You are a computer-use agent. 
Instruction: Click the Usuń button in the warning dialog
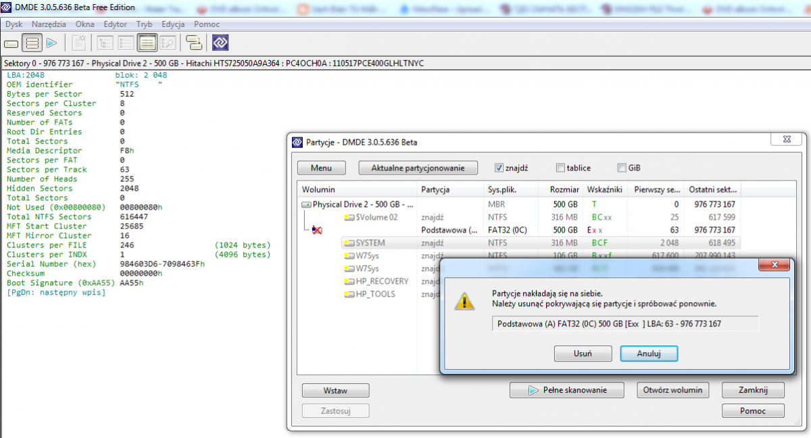tap(583, 353)
